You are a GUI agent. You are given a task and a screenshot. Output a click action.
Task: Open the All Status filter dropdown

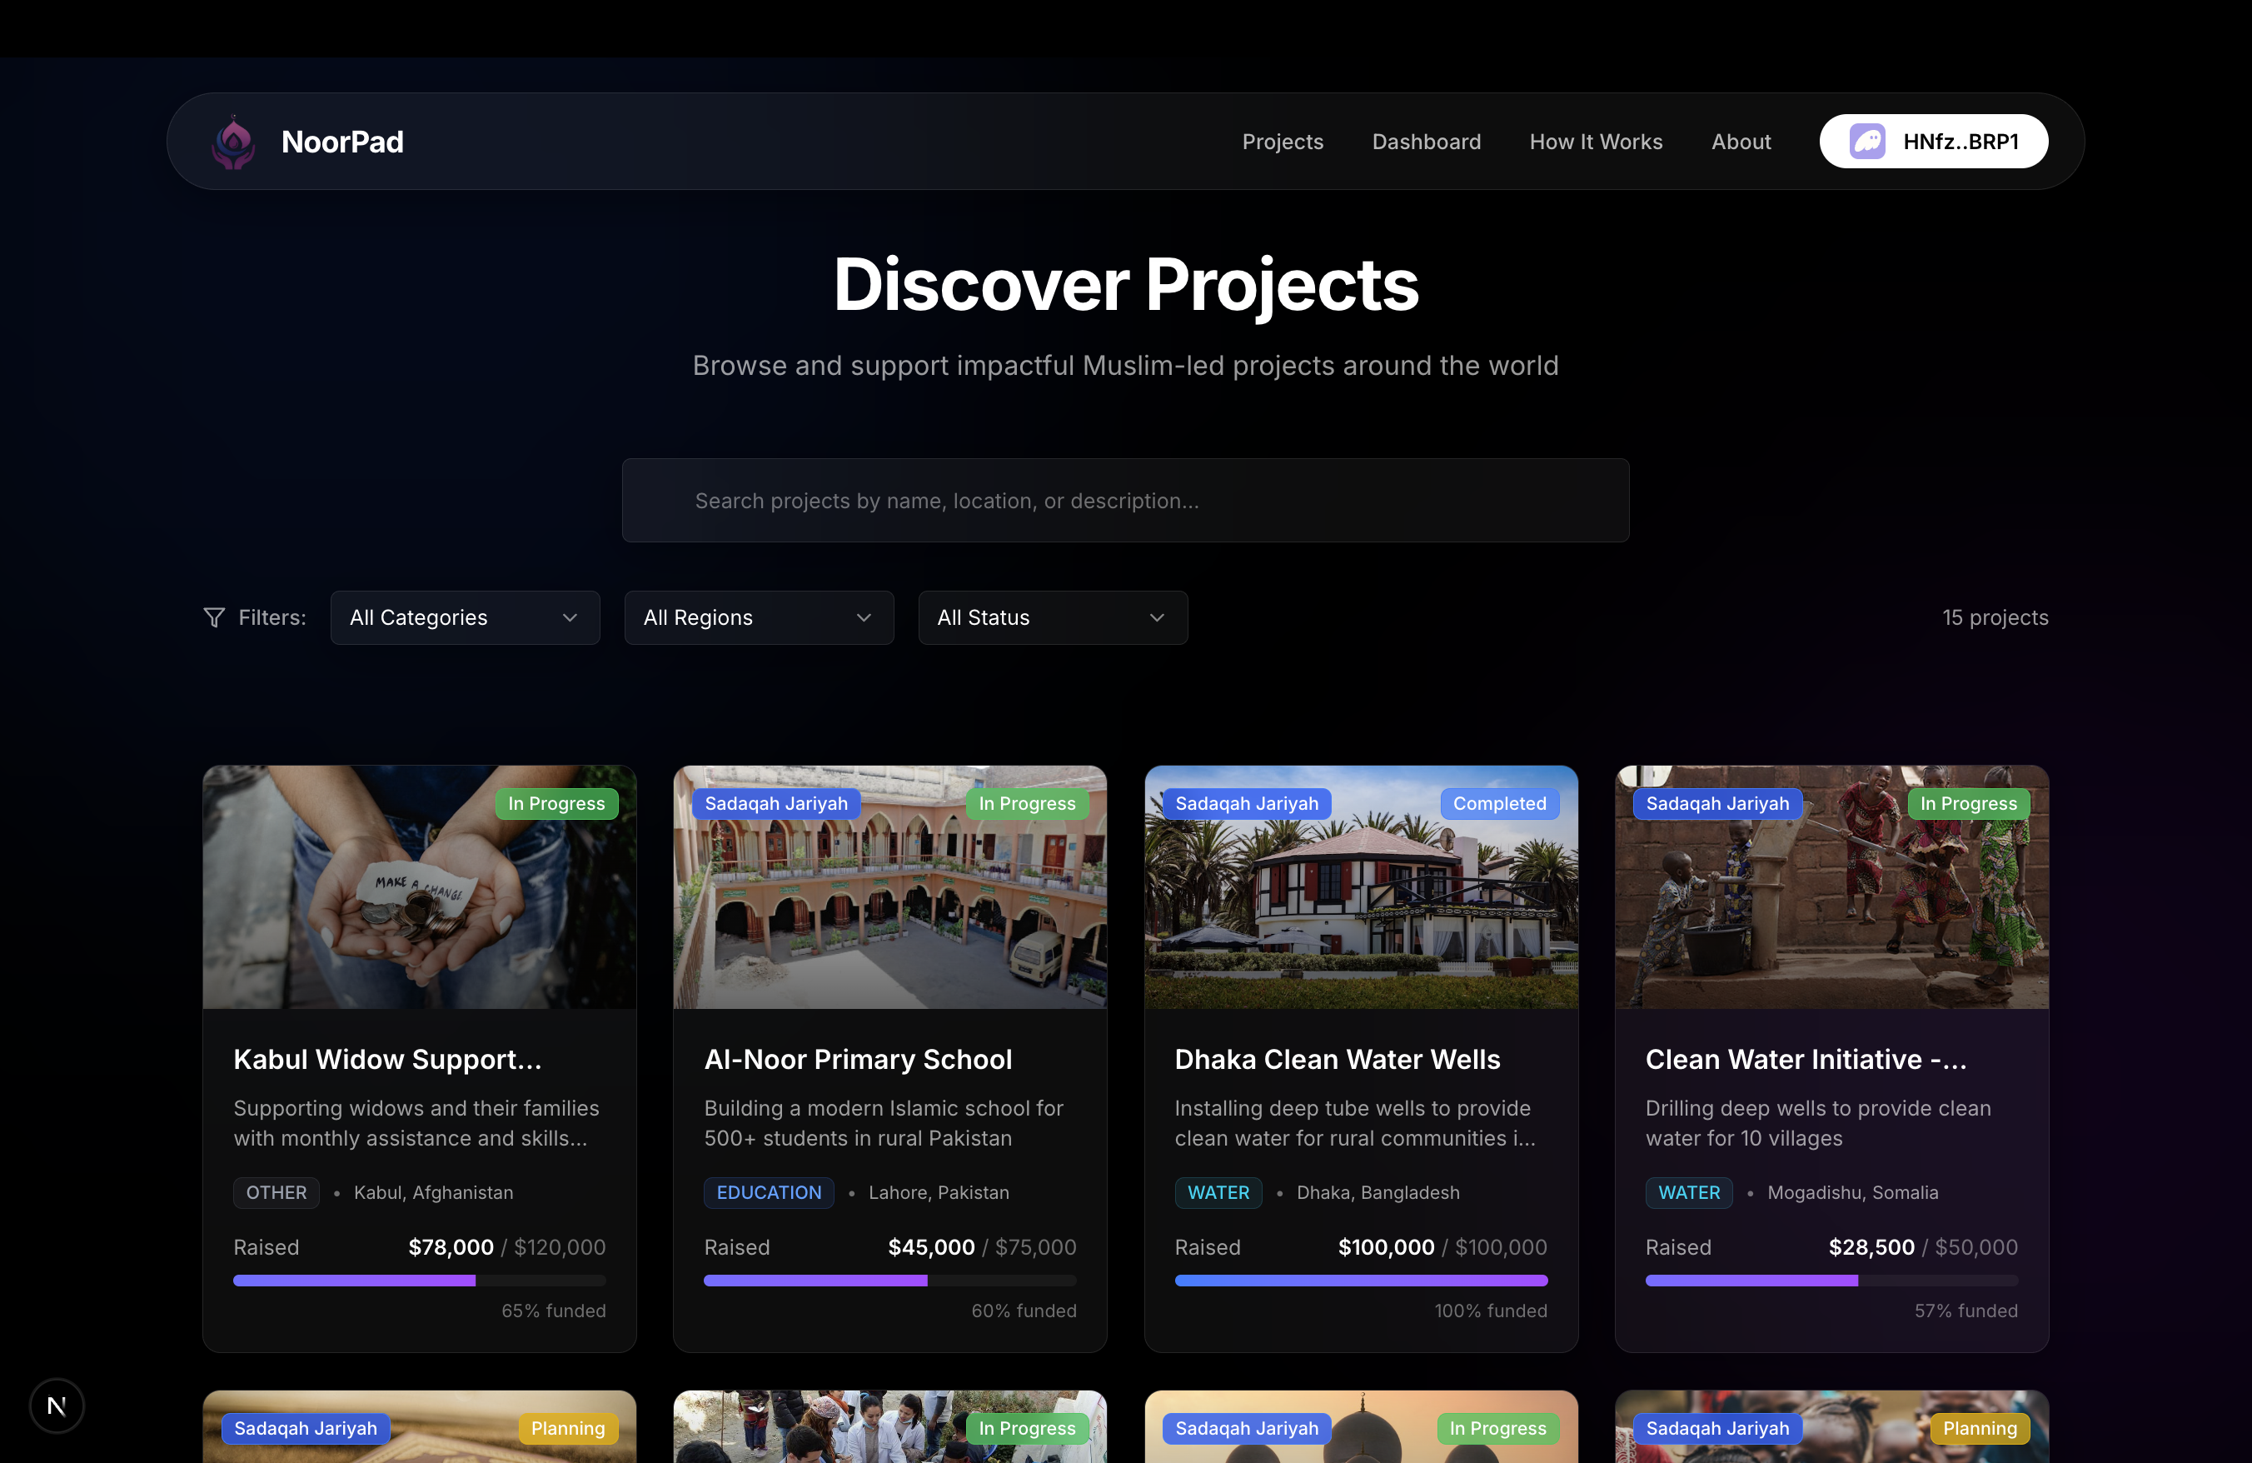pyautogui.click(x=1052, y=618)
